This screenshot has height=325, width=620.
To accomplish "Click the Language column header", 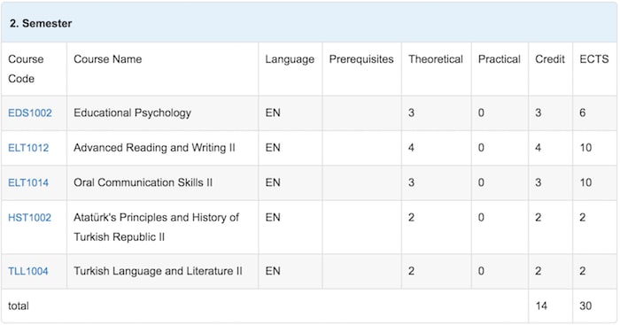I will tap(290, 59).
